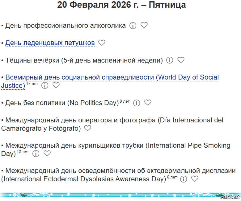Click the Fishki.net watermark
This screenshot has height=201, width=241.
tap(230, 197)
